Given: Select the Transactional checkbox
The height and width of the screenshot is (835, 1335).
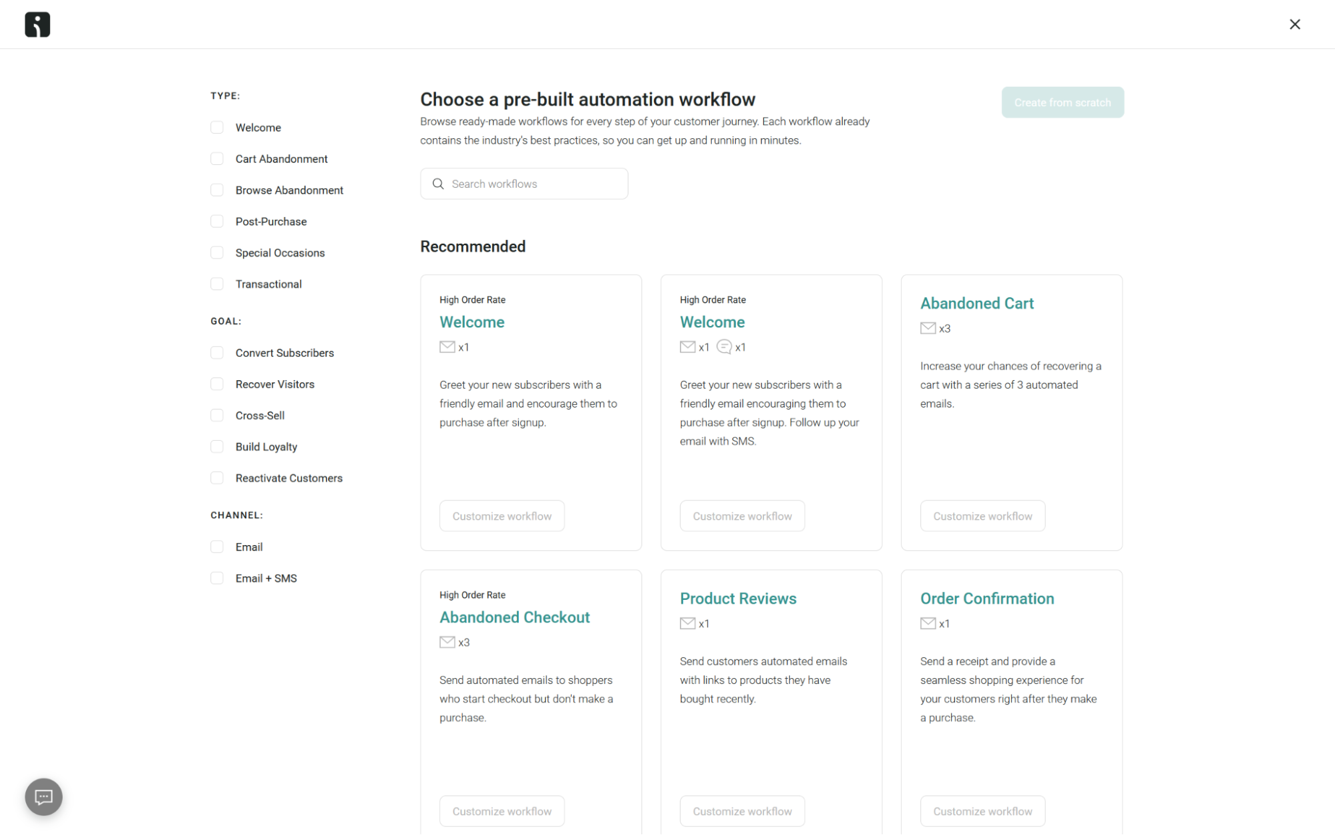Looking at the screenshot, I should (216, 284).
